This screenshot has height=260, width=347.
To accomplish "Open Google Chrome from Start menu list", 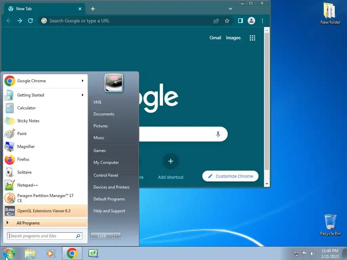I will point(45,81).
